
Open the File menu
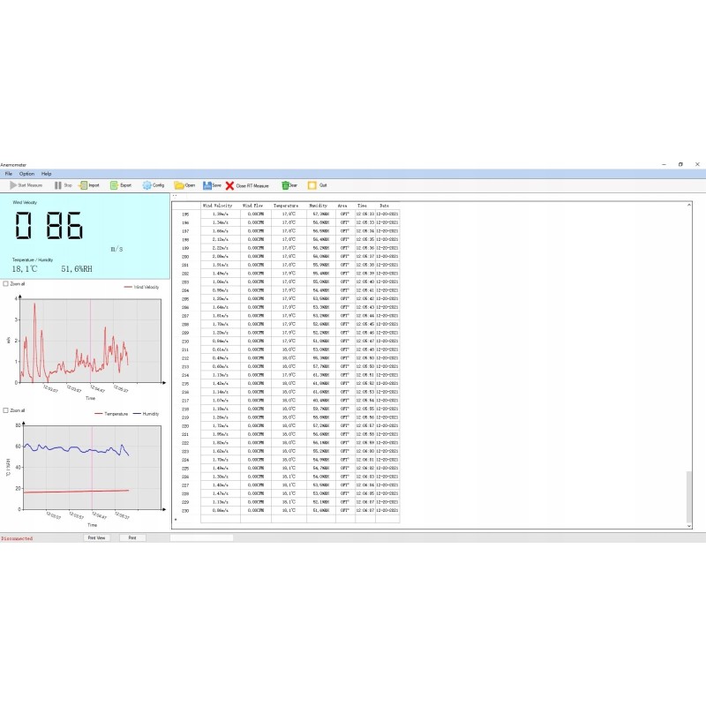pos(9,174)
